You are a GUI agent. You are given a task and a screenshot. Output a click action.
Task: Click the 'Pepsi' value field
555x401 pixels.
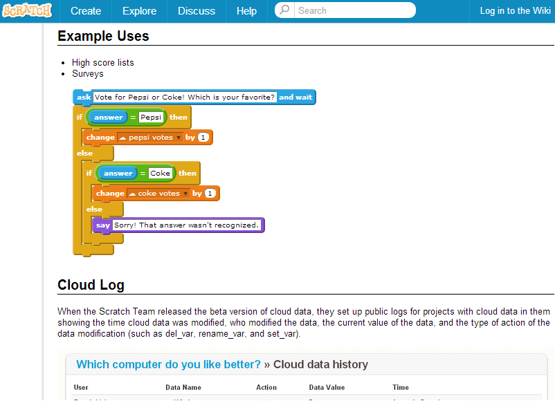[151, 117]
